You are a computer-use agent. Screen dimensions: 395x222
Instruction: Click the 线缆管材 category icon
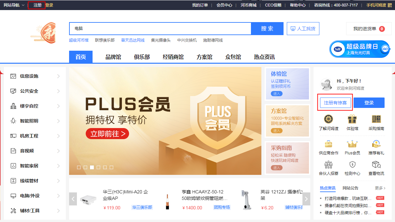pyautogui.click(x=13, y=181)
